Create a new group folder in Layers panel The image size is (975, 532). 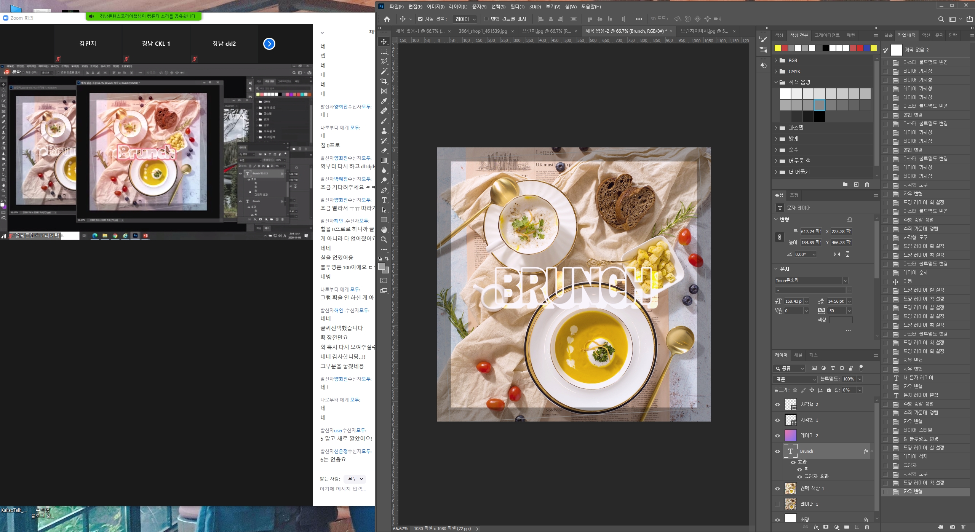point(847,527)
